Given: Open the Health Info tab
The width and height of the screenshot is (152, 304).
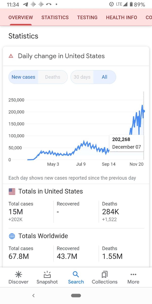Looking at the screenshot, I should (x=122, y=17).
